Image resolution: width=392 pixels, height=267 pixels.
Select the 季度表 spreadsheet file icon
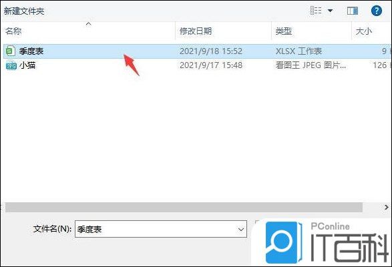point(10,51)
